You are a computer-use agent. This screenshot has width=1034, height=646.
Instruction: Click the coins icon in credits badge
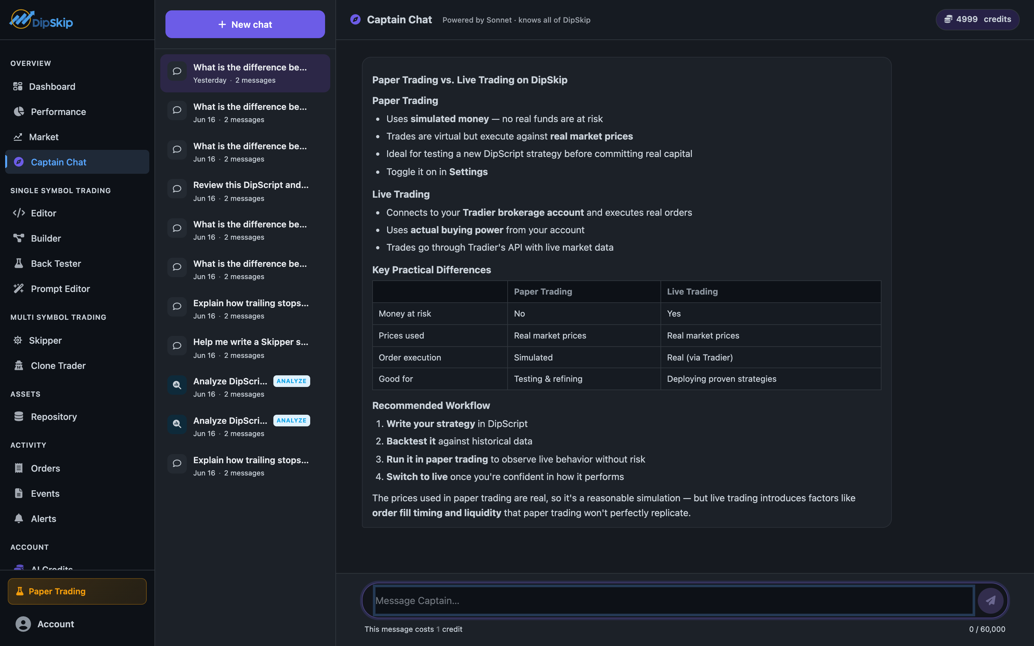(948, 19)
